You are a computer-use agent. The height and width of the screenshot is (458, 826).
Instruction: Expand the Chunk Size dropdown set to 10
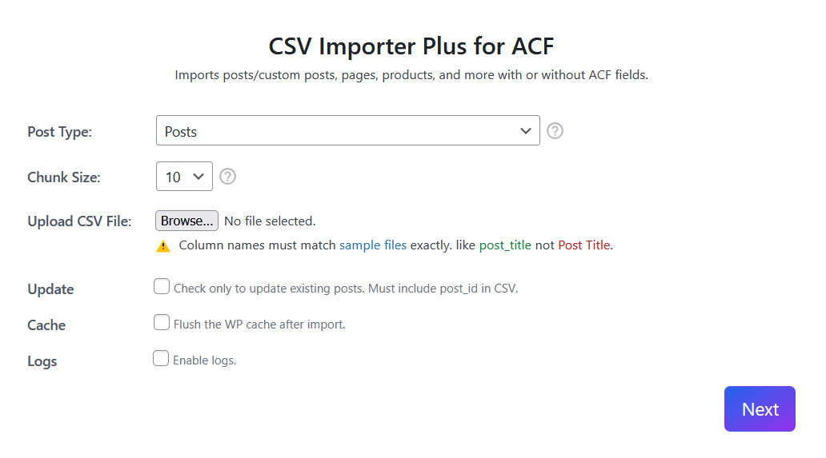184,177
